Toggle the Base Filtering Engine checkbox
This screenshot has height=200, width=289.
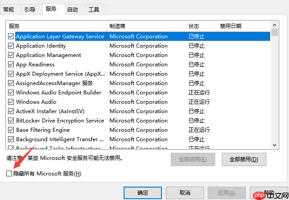pos(11,130)
